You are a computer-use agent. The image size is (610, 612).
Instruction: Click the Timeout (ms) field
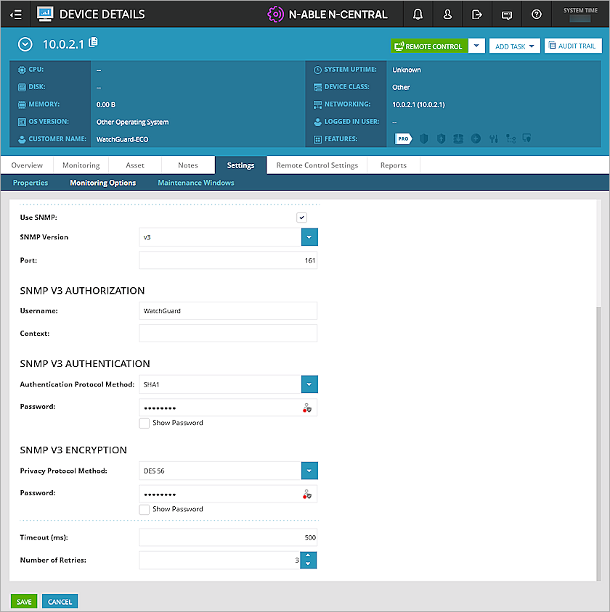[228, 537]
